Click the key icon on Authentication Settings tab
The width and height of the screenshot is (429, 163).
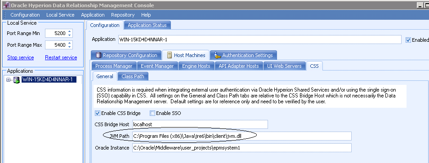(x=217, y=55)
